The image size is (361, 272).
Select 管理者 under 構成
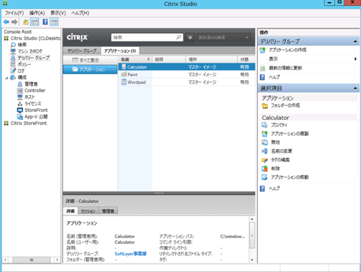pyautogui.click(x=31, y=84)
